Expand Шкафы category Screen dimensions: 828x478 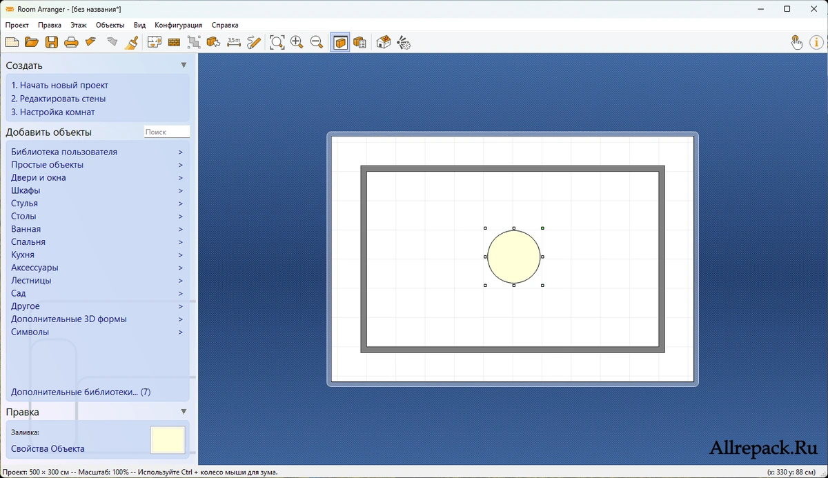coord(97,190)
